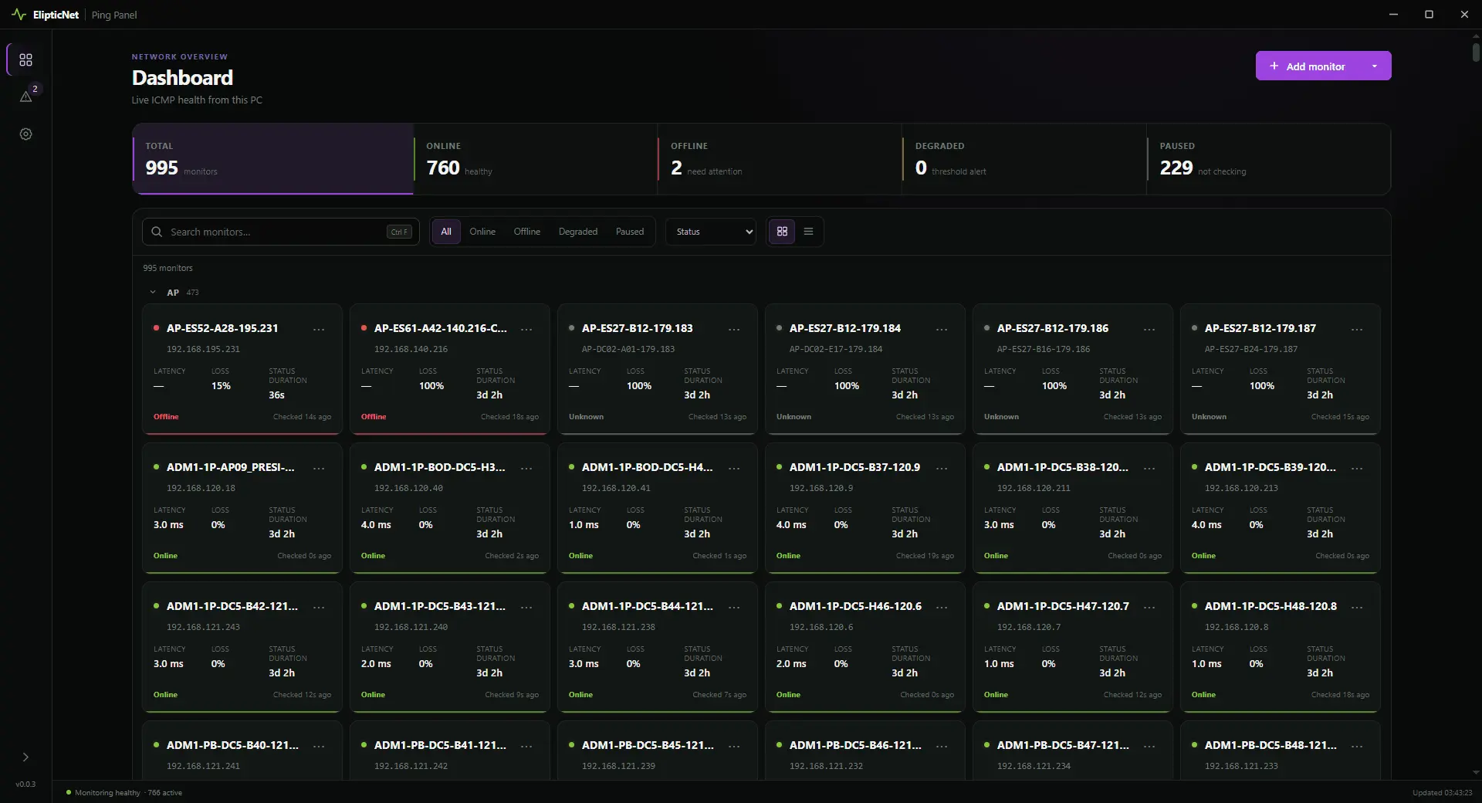Open more options for AP-ES27-B12-179.184

tap(942, 329)
